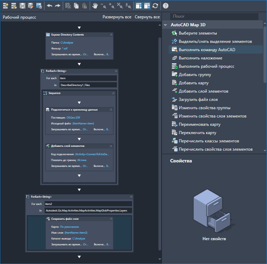This screenshot has width=267, height=264.
Task: Copy the selected activity
Action: click(76, 6)
